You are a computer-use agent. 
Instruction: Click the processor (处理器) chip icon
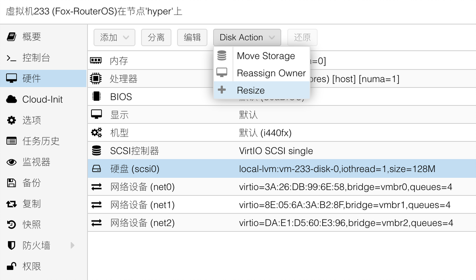pos(96,79)
